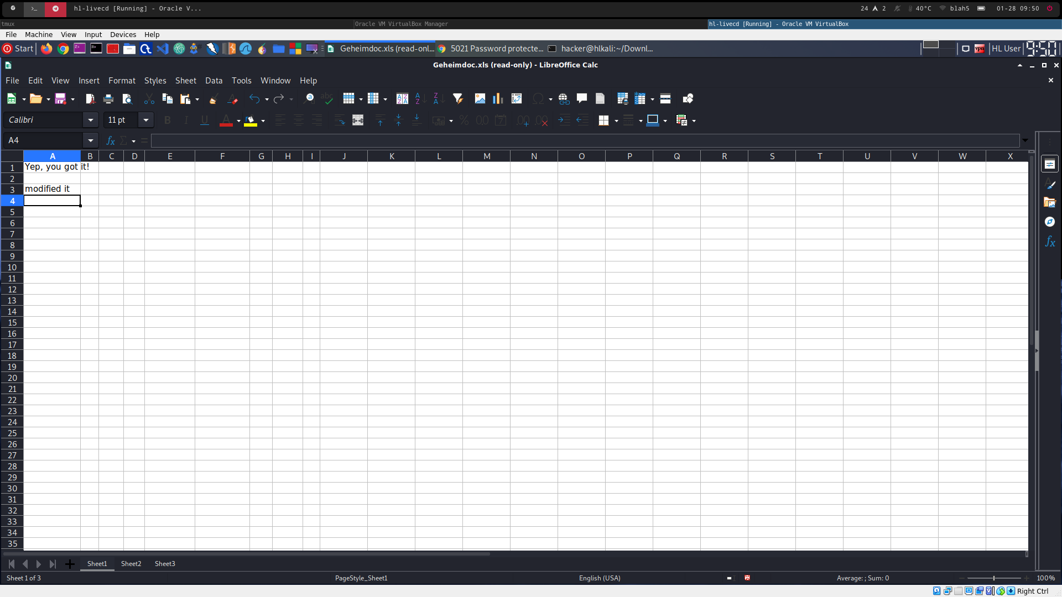This screenshot has height=597, width=1062.
Task: Expand the Calibri font name dropdown
Action: pyautogui.click(x=90, y=120)
